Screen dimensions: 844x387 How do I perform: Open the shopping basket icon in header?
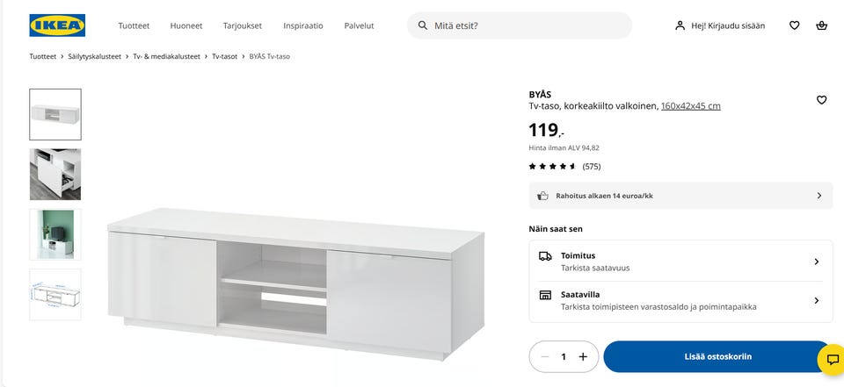coord(821,25)
